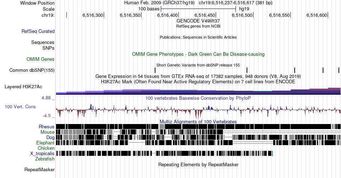Click the 6,516,450 ruler position
The height and width of the screenshot is (178, 341).
205,15
